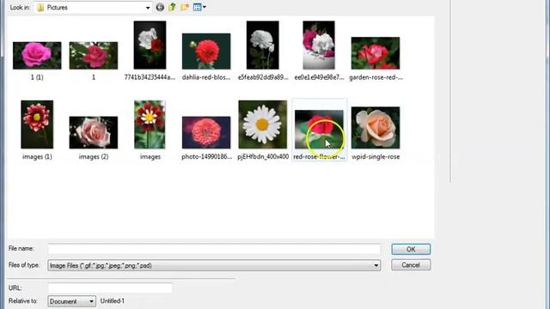Image resolution: width=550 pixels, height=309 pixels.
Task: Select the ee0e1e949e98e7 thumbnail
Action: [319, 45]
